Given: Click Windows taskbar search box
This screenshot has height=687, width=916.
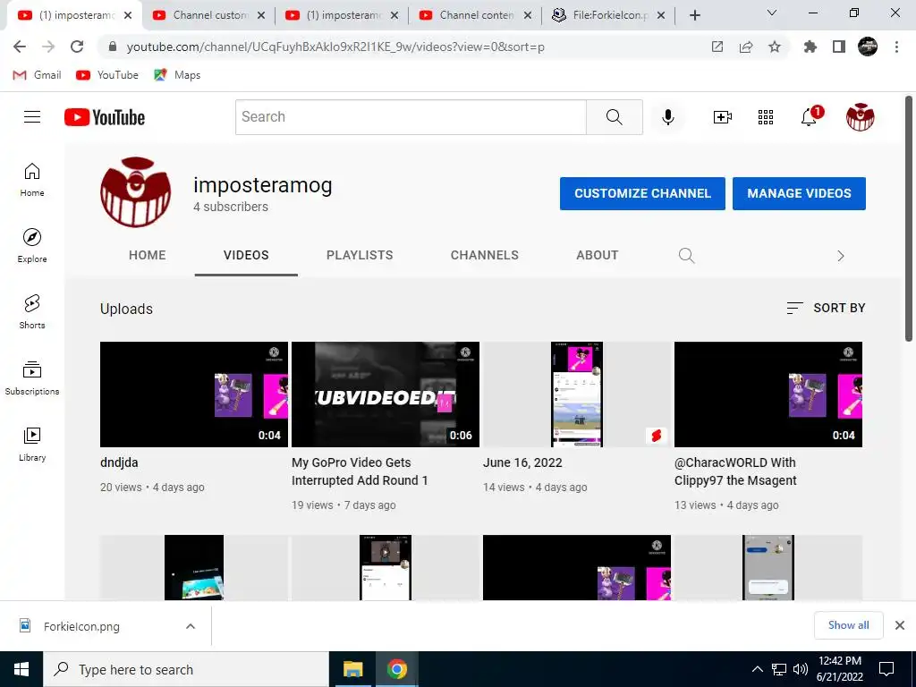Looking at the screenshot, I should click(x=186, y=669).
